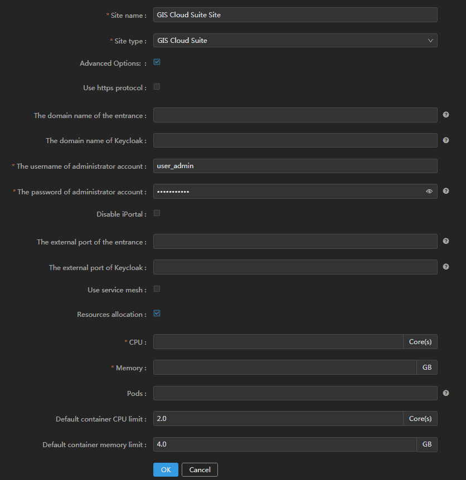This screenshot has width=466, height=480.
Task: Click the Site type chevron arrow
Action: coord(430,41)
